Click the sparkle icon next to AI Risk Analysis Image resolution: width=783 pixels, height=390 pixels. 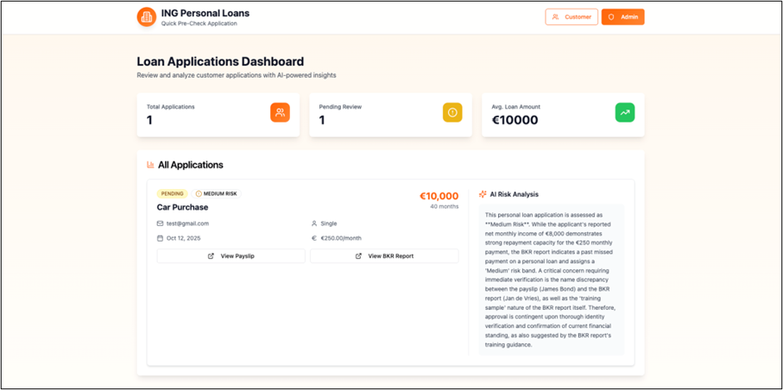point(483,194)
